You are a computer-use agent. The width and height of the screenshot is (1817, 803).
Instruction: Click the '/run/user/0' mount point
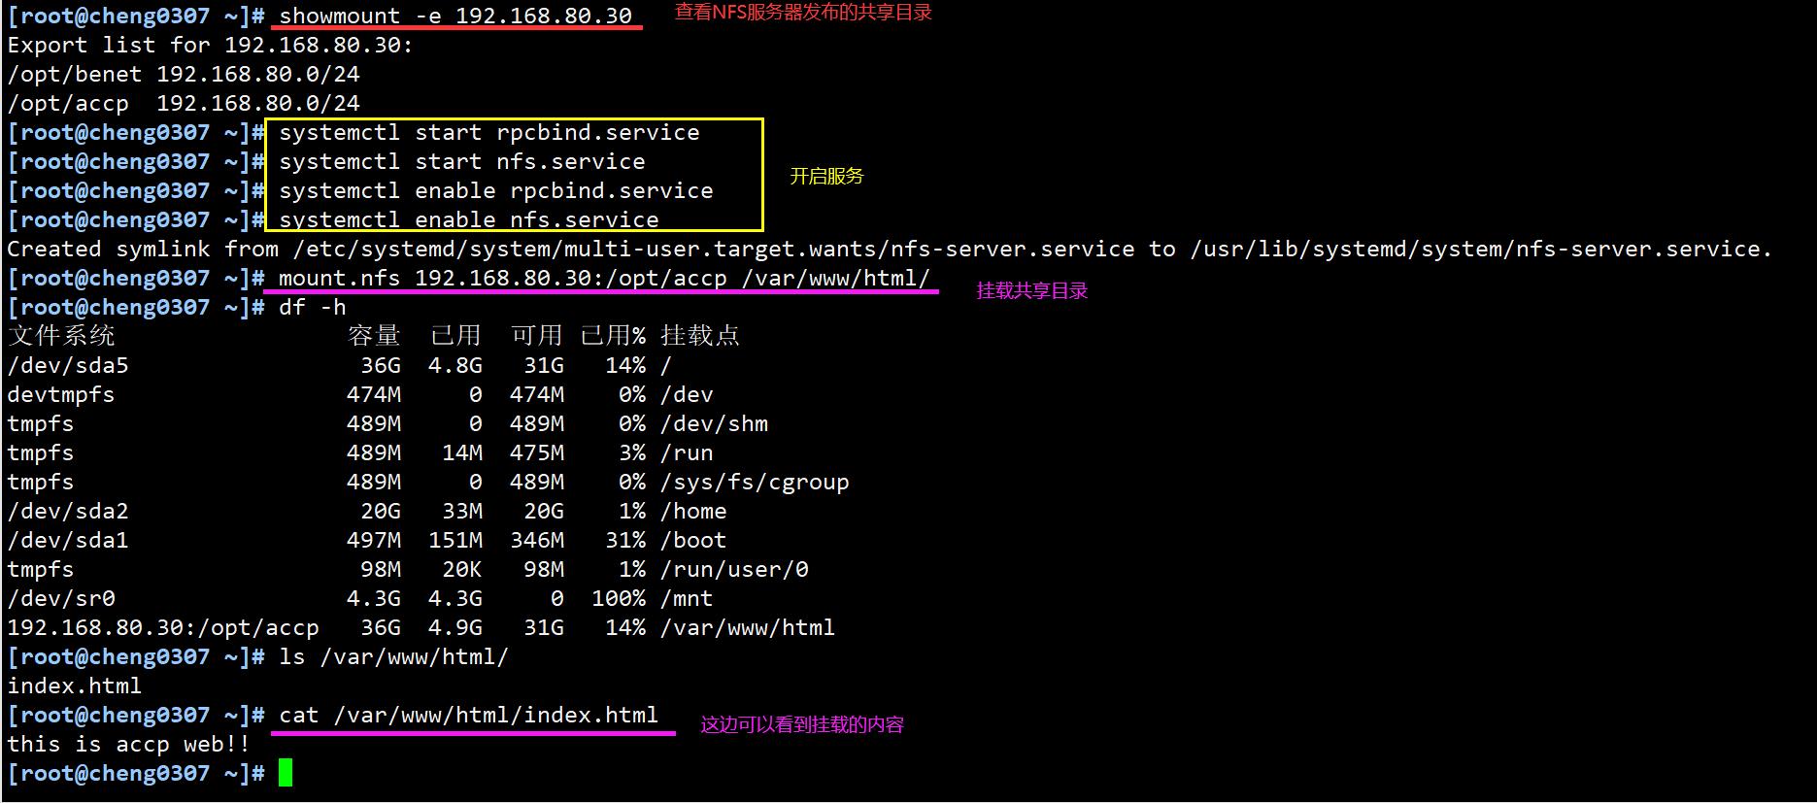[x=734, y=569]
